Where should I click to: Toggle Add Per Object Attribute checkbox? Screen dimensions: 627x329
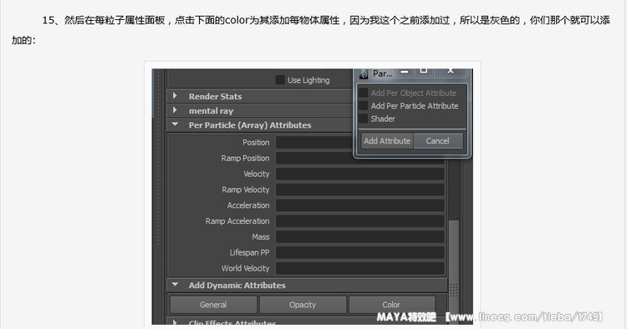(x=363, y=93)
